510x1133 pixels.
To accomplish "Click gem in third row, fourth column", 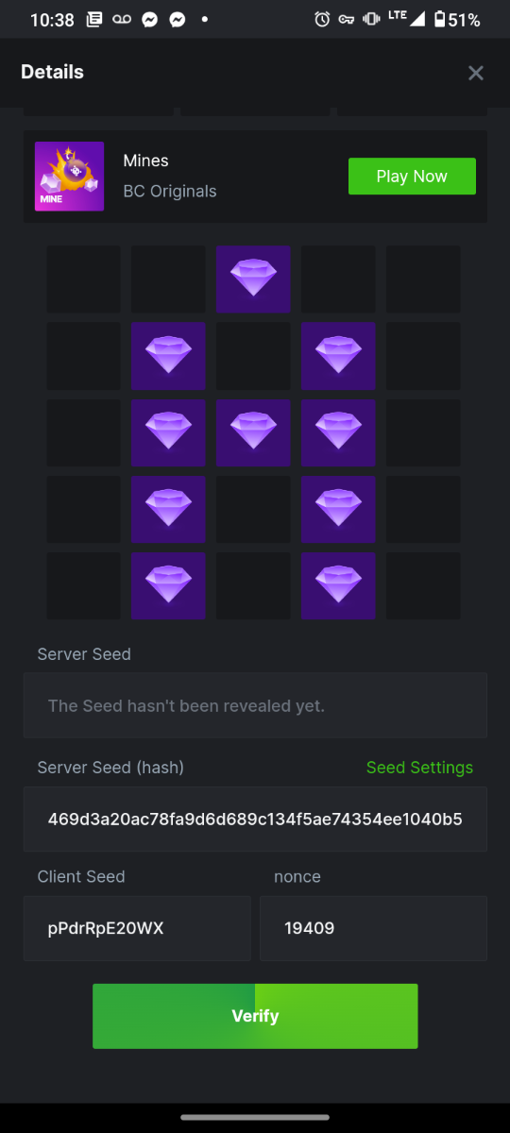I will (x=338, y=432).
